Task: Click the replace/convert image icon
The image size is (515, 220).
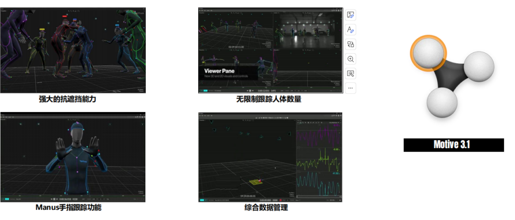Action: [351, 44]
